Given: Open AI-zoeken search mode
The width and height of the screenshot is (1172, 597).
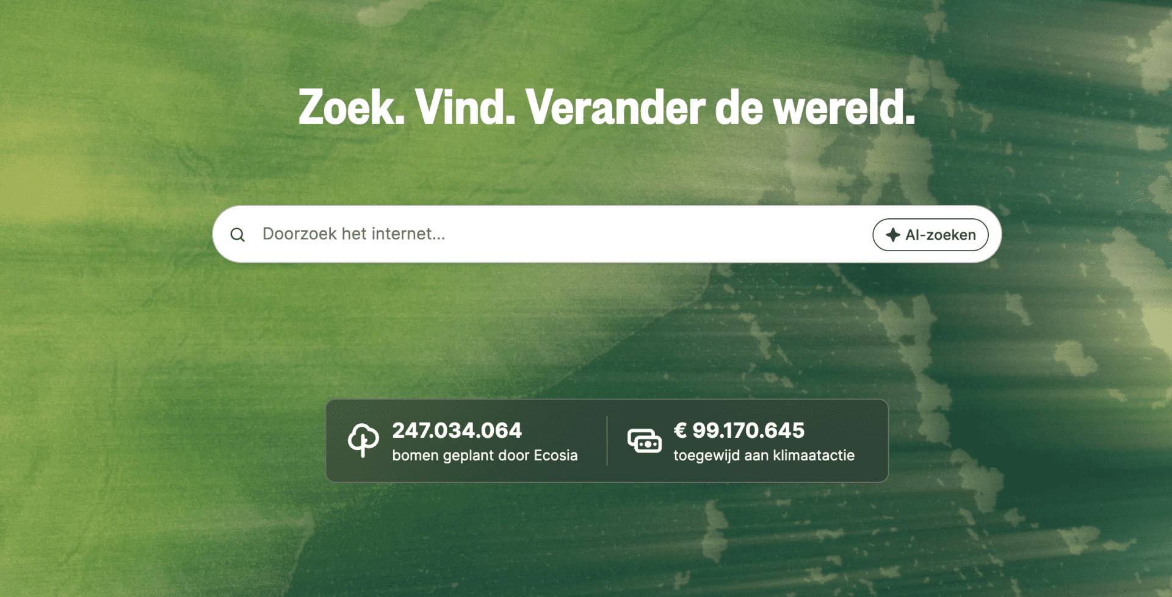Looking at the screenshot, I should tap(930, 235).
